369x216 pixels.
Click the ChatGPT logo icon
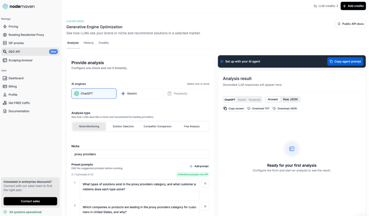pos(77,93)
